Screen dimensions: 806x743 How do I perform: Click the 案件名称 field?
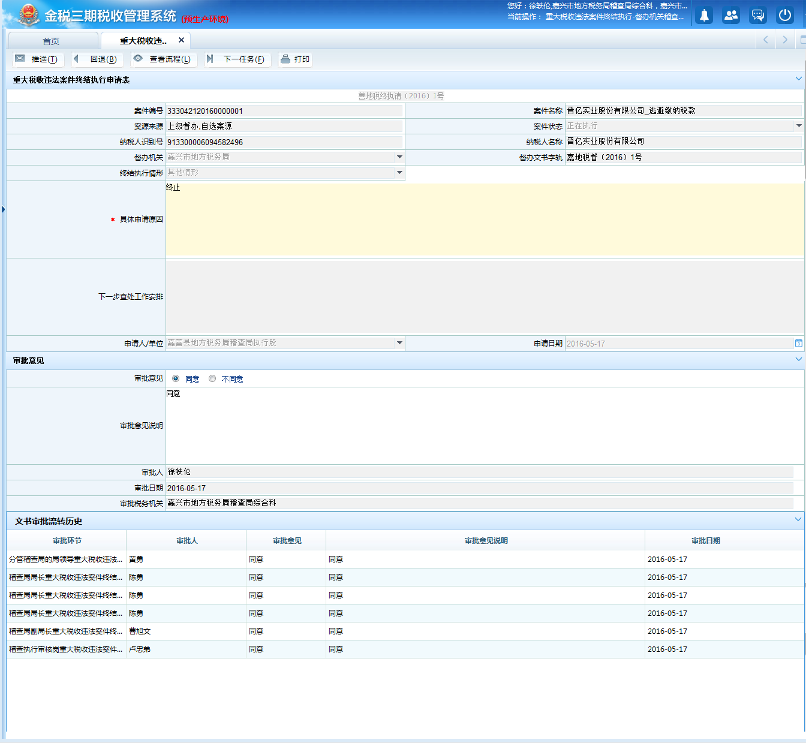coord(684,110)
